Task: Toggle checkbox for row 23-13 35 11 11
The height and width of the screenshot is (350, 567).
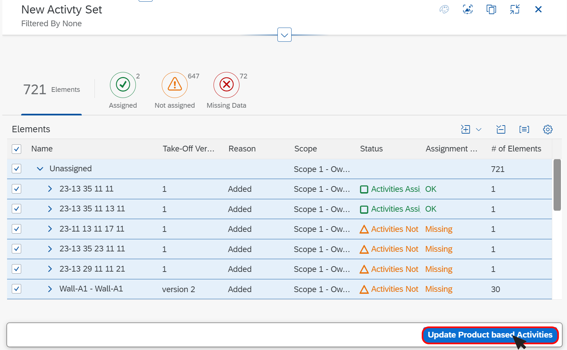Action: [x=16, y=189]
